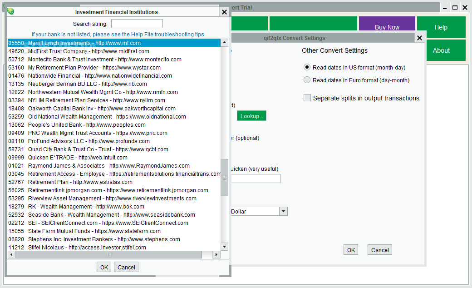
Task: Click the horizontal scroll right arrow
Action: click(216, 254)
